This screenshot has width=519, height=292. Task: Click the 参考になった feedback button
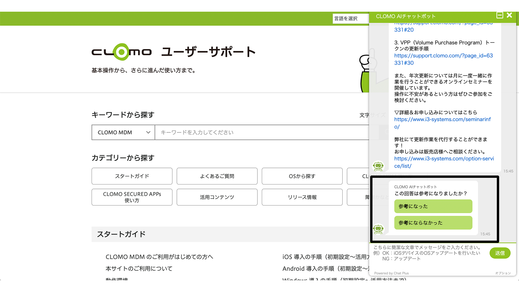click(433, 206)
